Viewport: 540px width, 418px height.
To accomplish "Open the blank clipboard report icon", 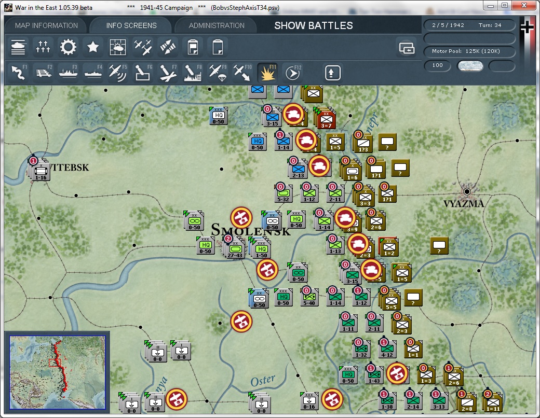I will point(218,47).
